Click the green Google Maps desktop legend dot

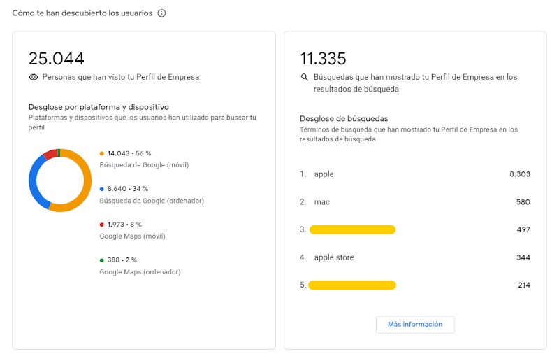(x=102, y=260)
